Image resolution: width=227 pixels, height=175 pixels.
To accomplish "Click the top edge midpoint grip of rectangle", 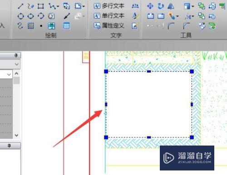I will tap(149, 71).
